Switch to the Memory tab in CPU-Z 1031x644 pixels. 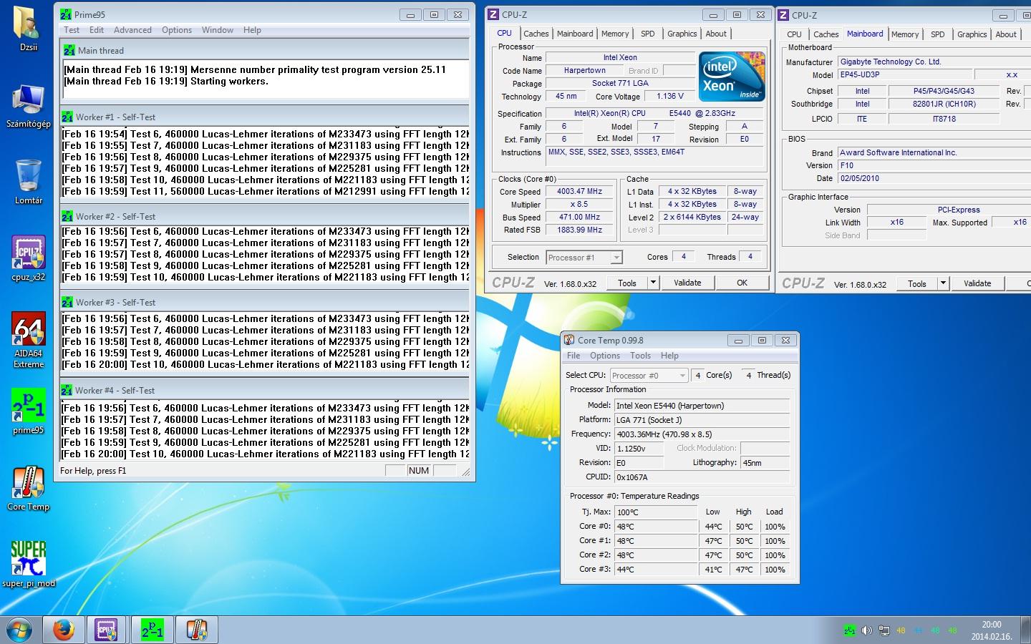[614, 34]
